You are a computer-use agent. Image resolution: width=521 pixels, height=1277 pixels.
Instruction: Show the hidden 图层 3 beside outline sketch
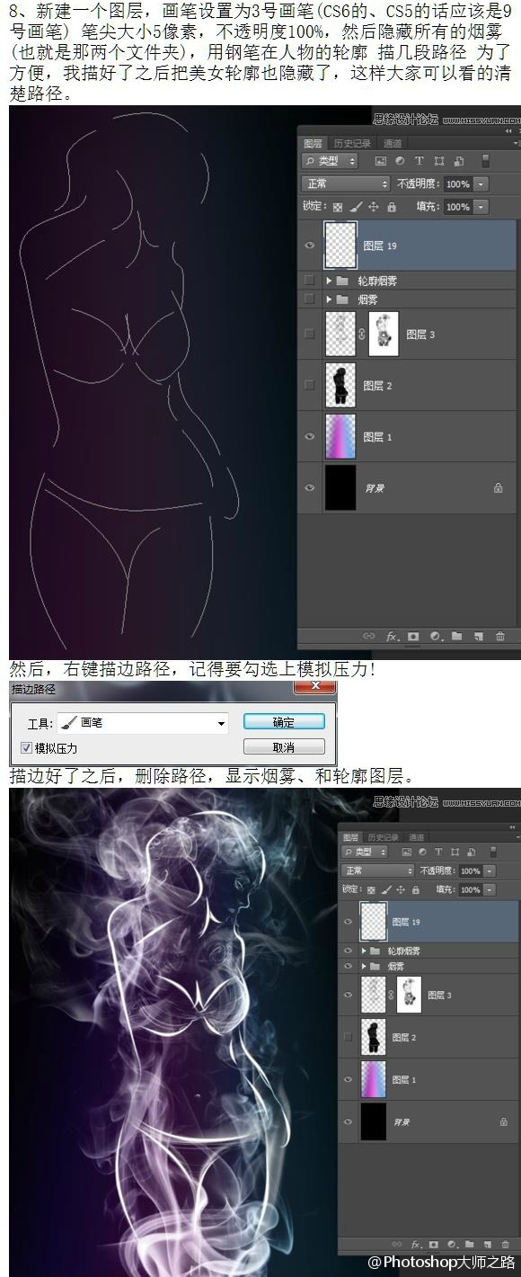310,334
